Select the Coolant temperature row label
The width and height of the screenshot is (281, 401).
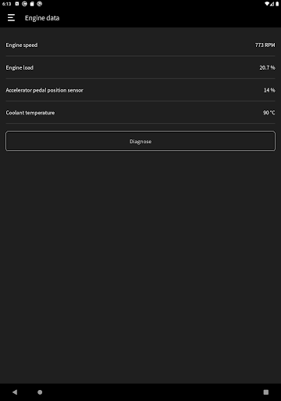pos(30,113)
